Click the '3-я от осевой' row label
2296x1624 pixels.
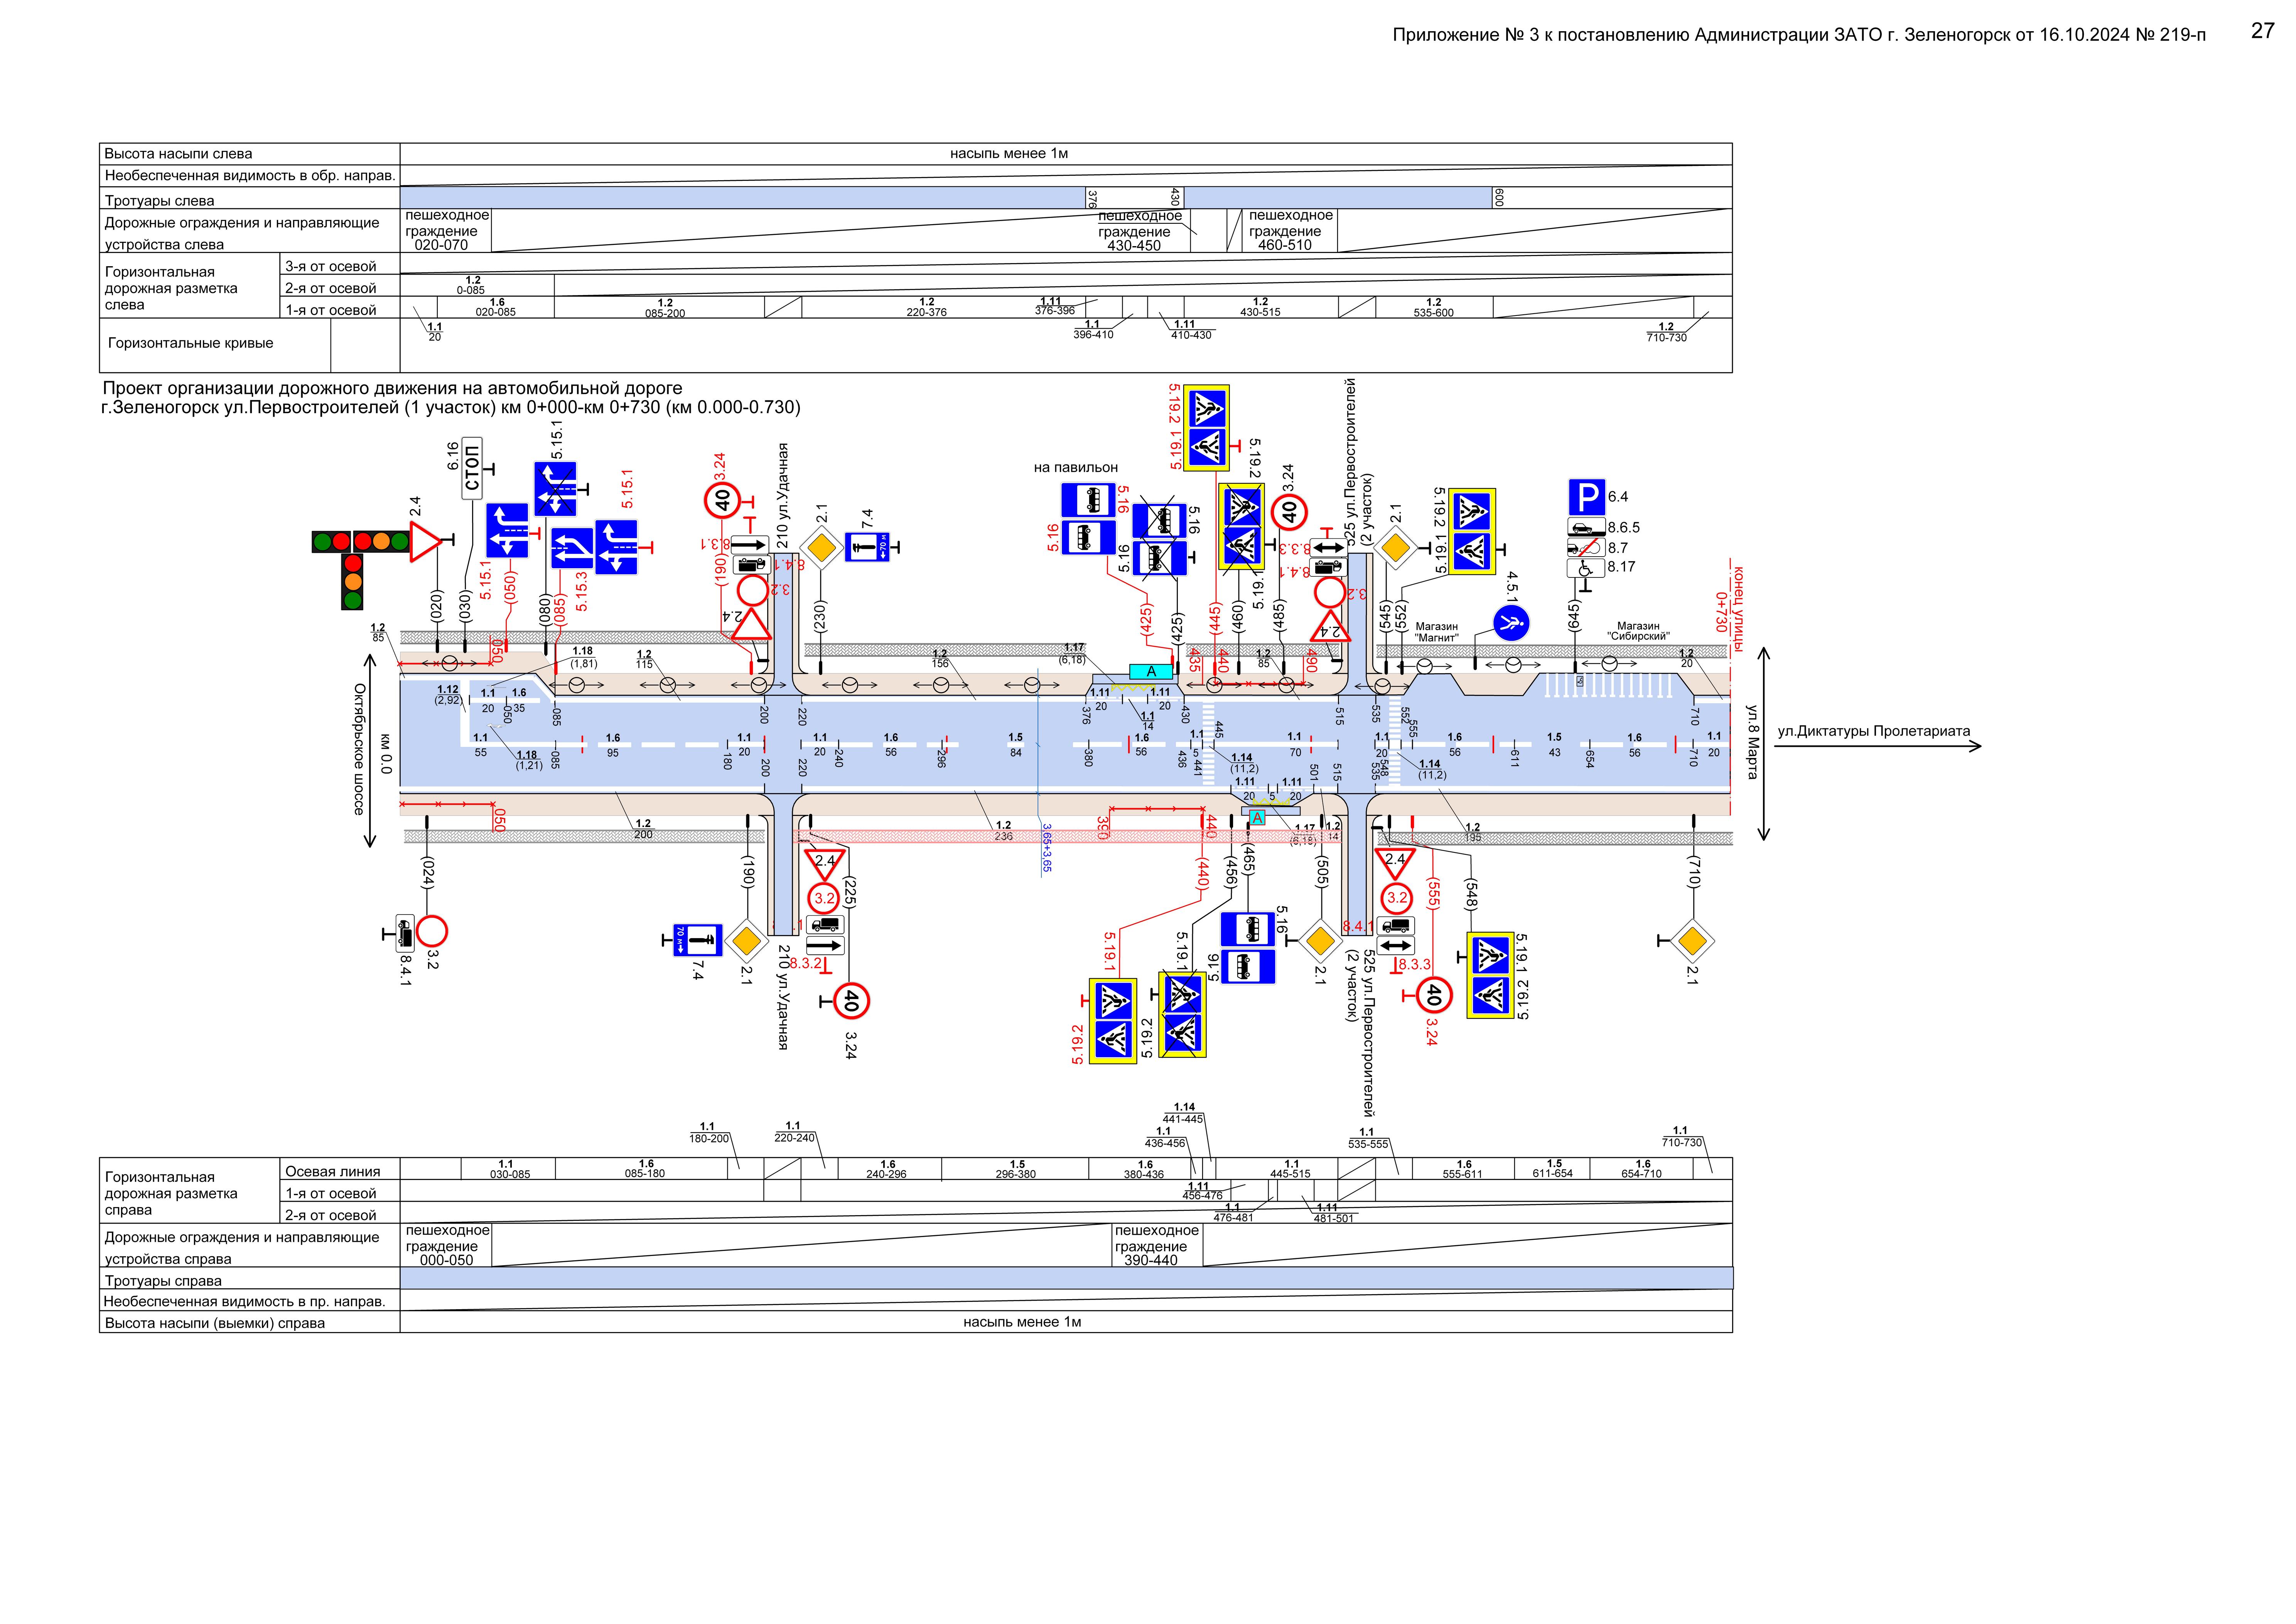tap(331, 266)
